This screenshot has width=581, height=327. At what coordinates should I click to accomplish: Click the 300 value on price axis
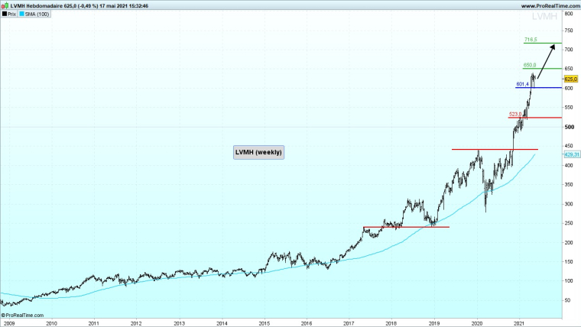569,204
